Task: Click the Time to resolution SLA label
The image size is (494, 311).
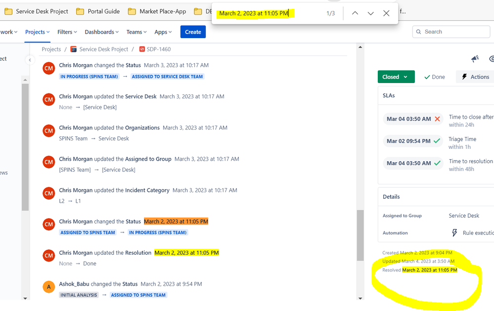Action: tap(471, 161)
